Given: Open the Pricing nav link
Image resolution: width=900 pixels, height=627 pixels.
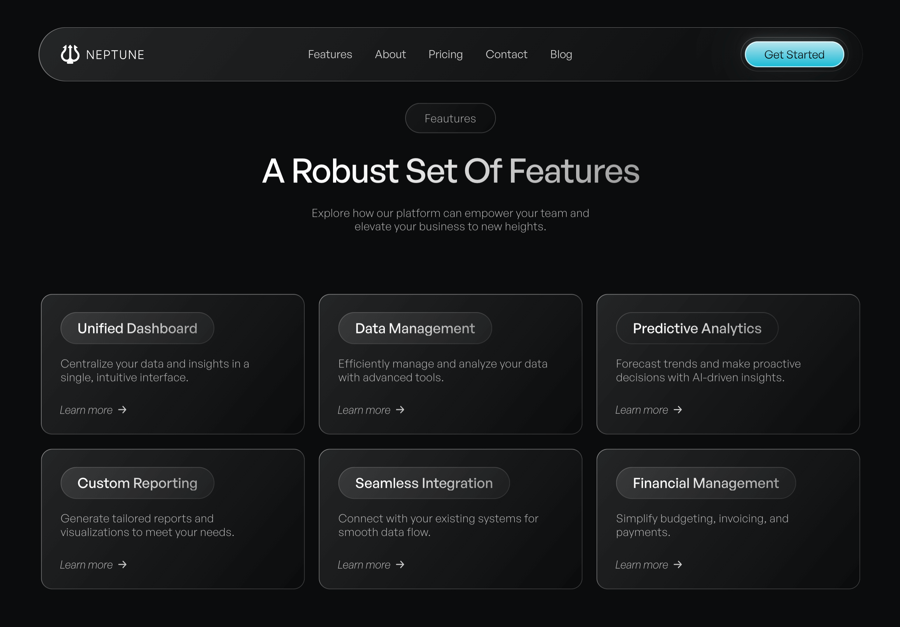Looking at the screenshot, I should point(445,55).
